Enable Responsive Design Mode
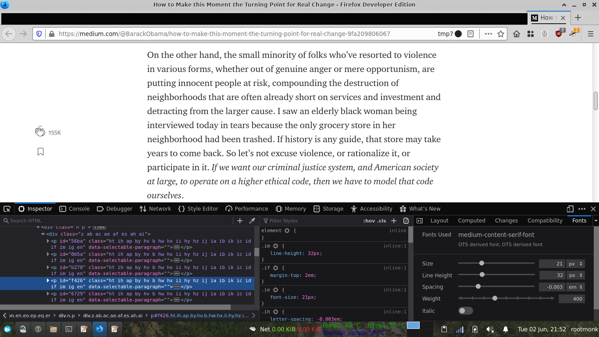This screenshot has width=599, height=337. (570, 209)
